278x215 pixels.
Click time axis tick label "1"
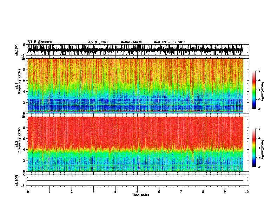point(49,192)
